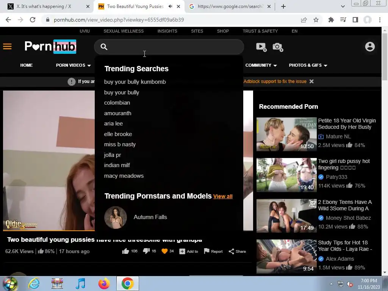Click the browser address bar URL
Screen dimensions: 388x291
pyautogui.click(x=119, y=20)
